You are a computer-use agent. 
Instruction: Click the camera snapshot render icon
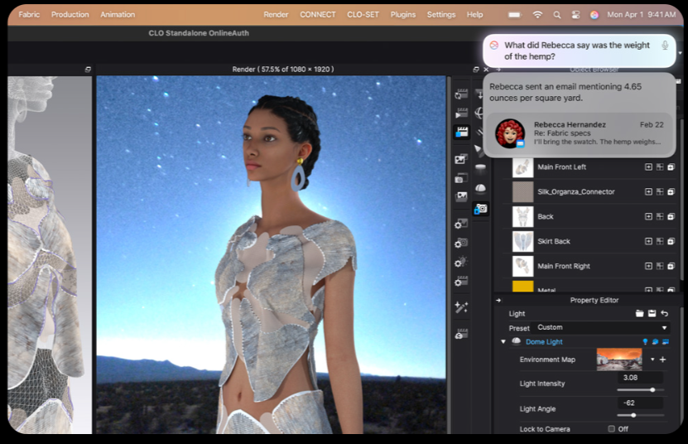pyautogui.click(x=460, y=178)
